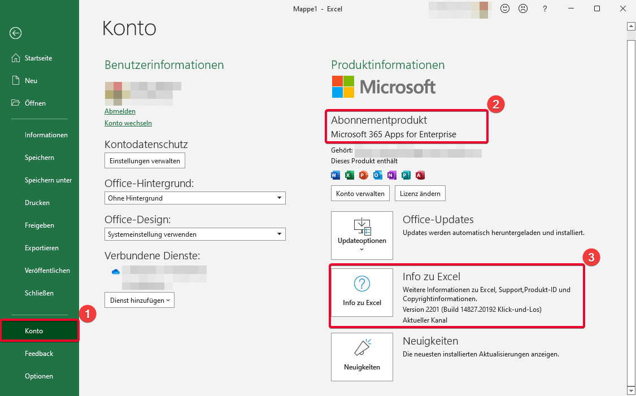
Task: Click the Lizenz ändern button
Action: 420,194
